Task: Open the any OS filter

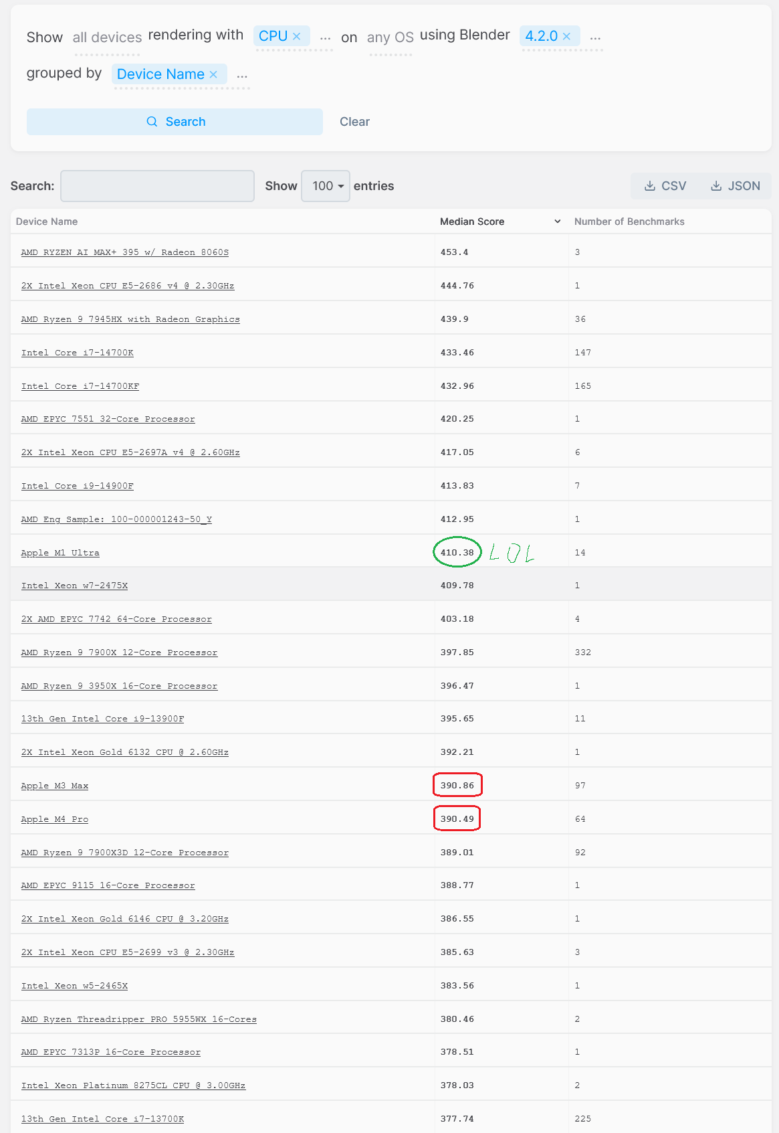Action: [x=391, y=37]
